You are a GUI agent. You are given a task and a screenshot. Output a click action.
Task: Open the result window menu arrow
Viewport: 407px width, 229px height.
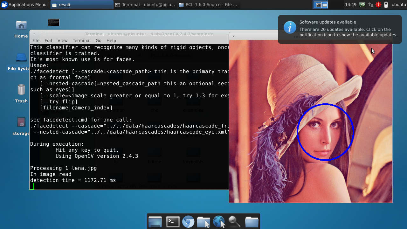(x=234, y=36)
